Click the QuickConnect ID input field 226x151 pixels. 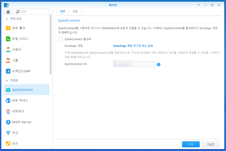134,64
